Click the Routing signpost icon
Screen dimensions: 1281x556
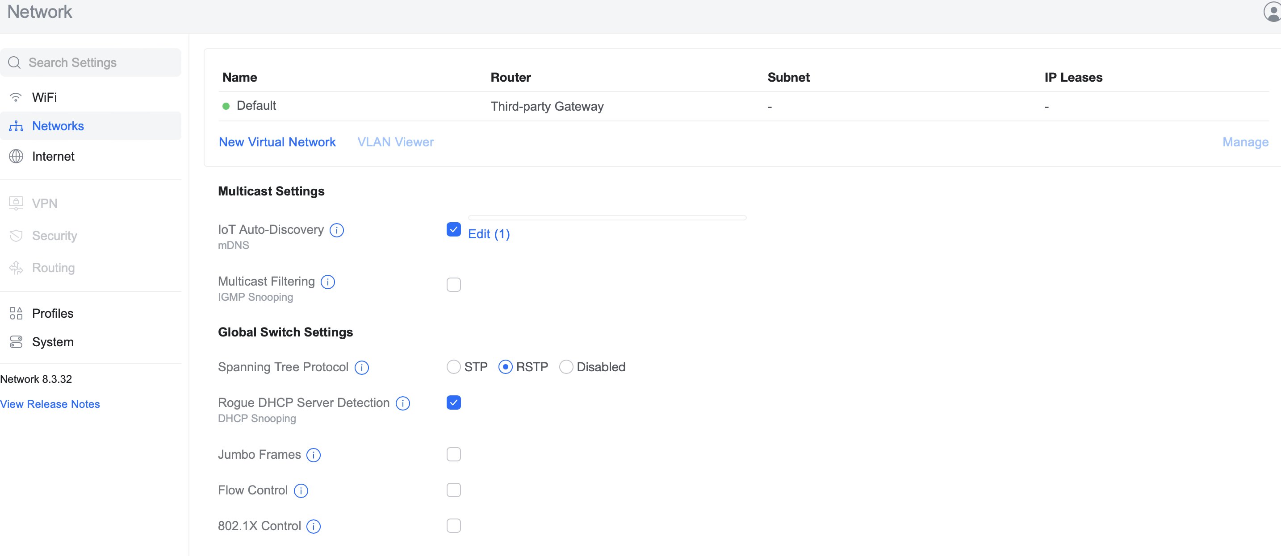(x=16, y=268)
